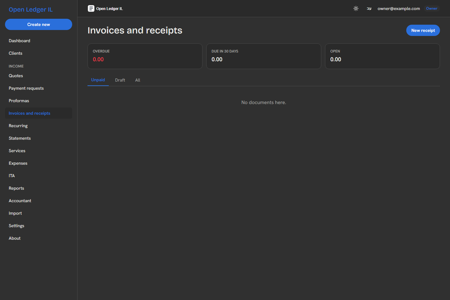Click the 'No documents here.' message
Viewport: 450px width, 300px height.
[x=264, y=102]
